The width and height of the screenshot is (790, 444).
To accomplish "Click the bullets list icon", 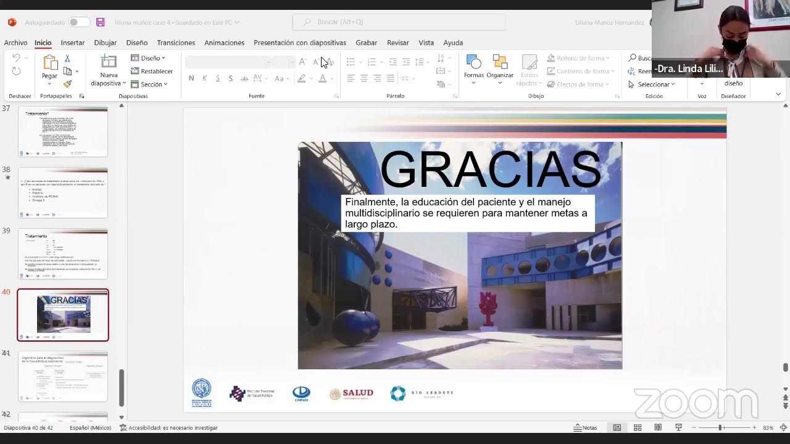I will click(x=351, y=62).
